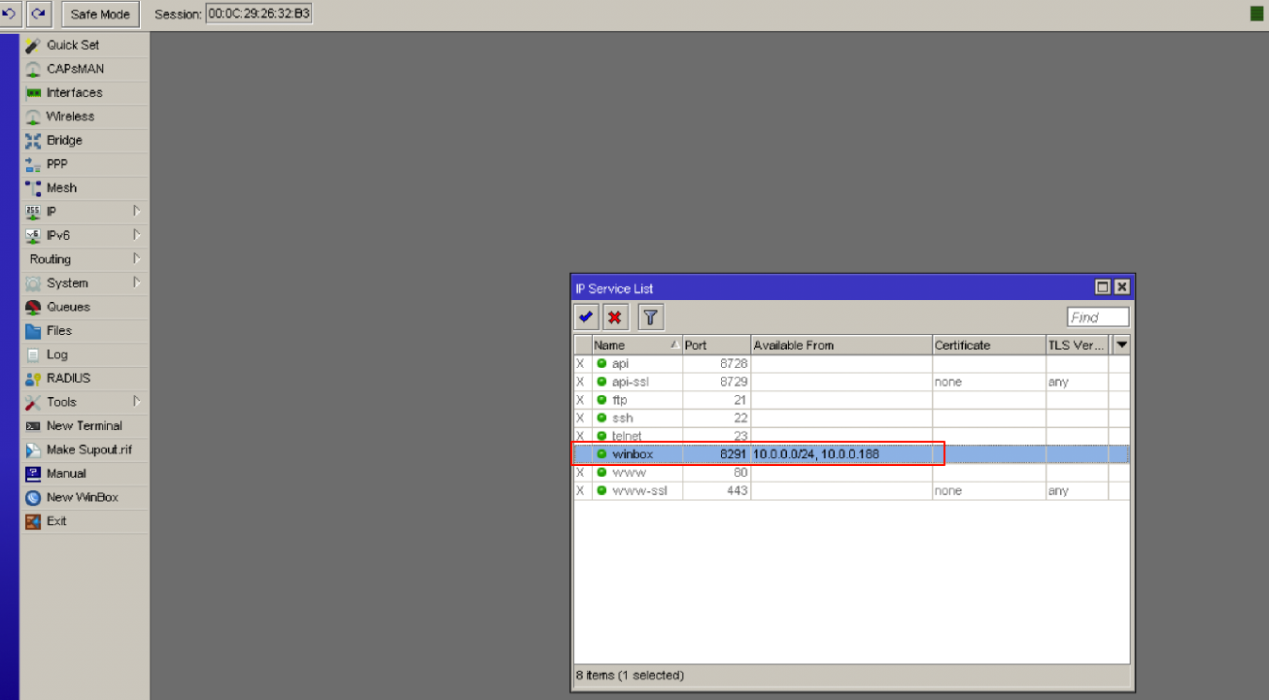Click the filter funnel icon
The image size is (1269, 700).
(x=651, y=317)
